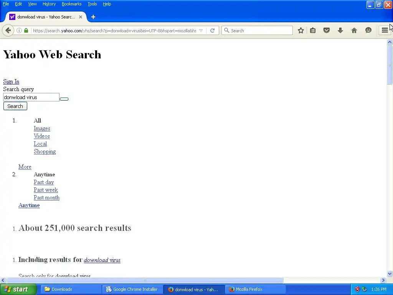Filter results by Past month
The width and height of the screenshot is (393, 295).
tap(46, 198)
